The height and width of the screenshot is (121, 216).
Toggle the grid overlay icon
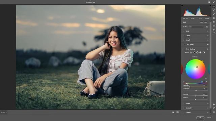click(214, 112)
